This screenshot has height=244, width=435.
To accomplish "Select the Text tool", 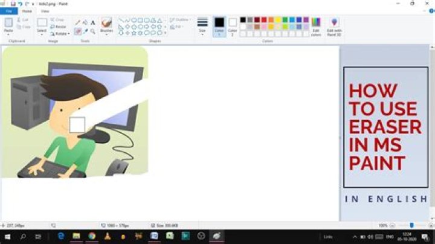I will point(92,22).
